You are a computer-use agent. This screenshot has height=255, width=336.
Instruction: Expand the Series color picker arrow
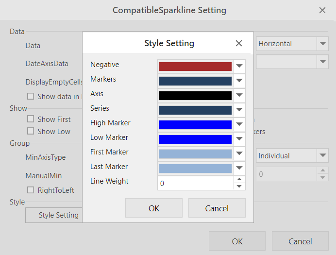point(239,110)
